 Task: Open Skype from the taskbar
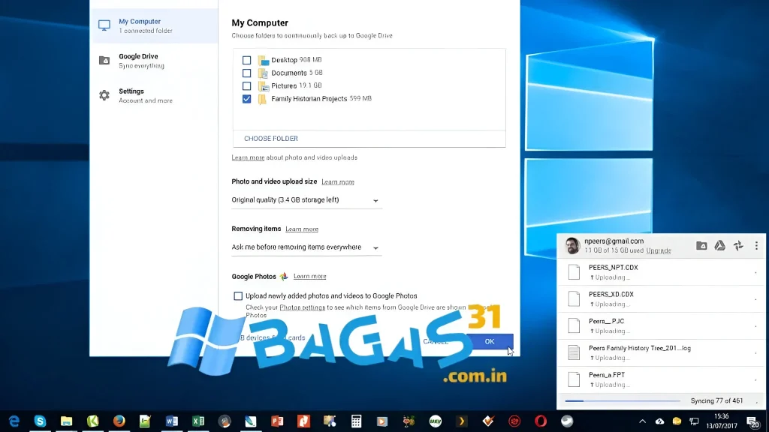(41, 421)
